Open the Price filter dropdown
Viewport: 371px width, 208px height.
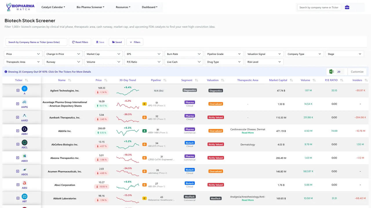23,54
